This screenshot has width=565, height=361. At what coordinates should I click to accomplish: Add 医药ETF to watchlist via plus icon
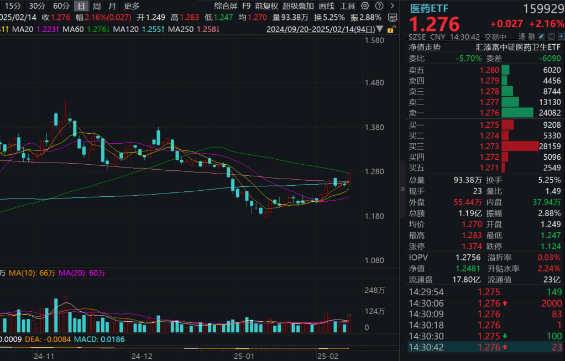[561, 35]
